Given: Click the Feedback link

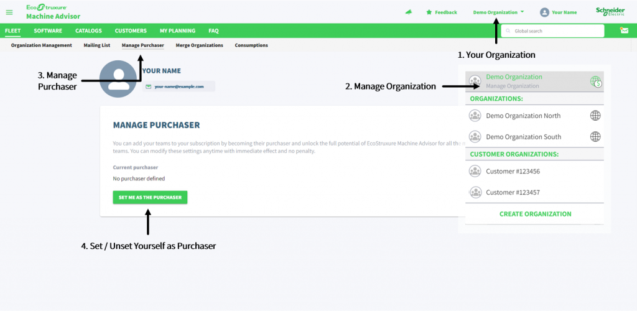Looking at the screenshot, I should coord(446,12).
